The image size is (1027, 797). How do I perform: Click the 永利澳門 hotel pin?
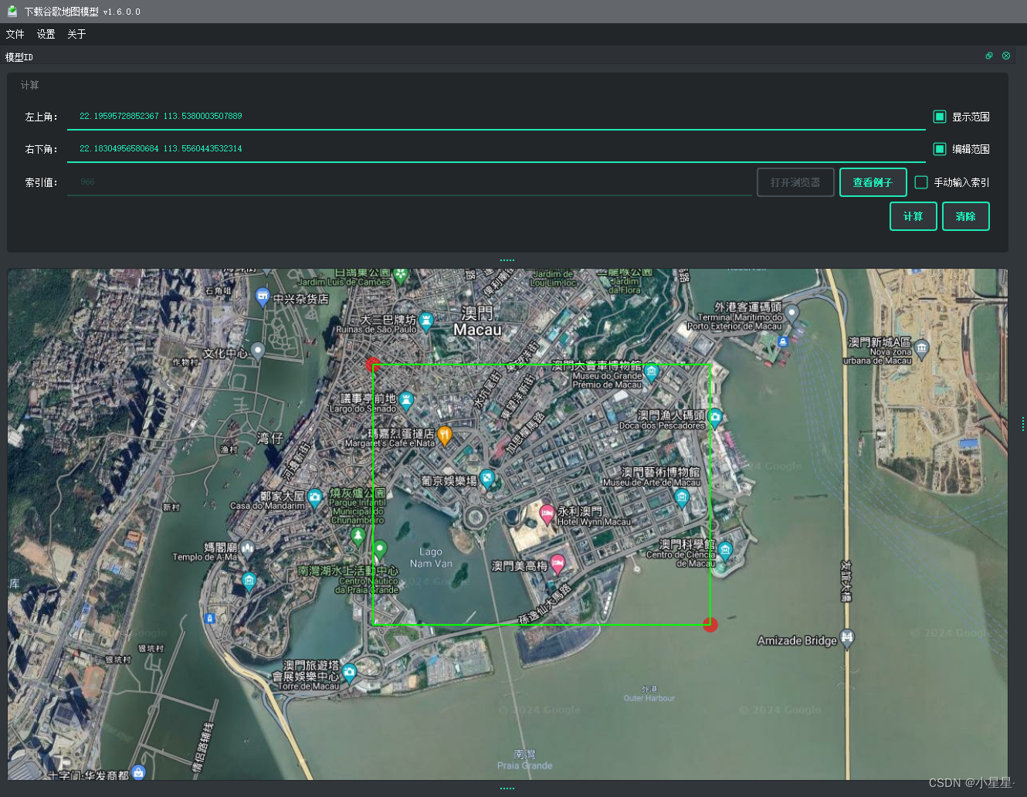[x=547, y=514]
